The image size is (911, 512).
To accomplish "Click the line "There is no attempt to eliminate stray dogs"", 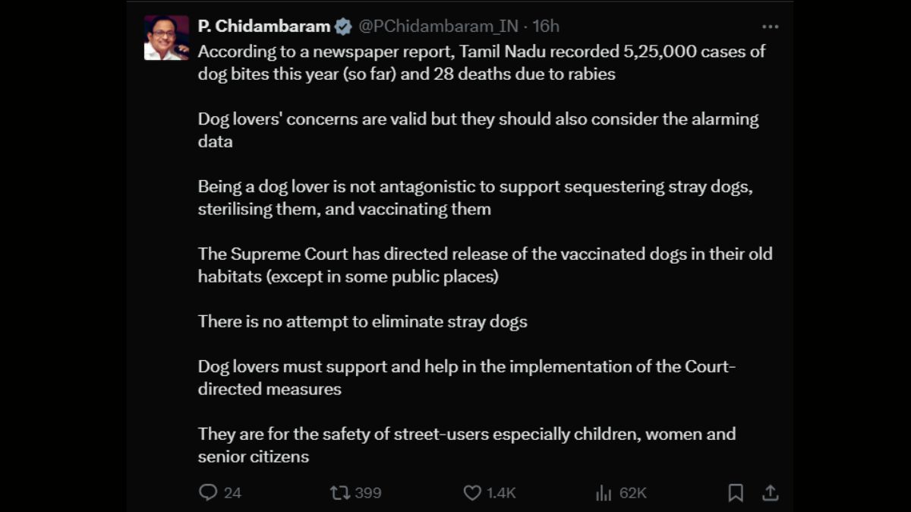I will click(x=362, y=321).
